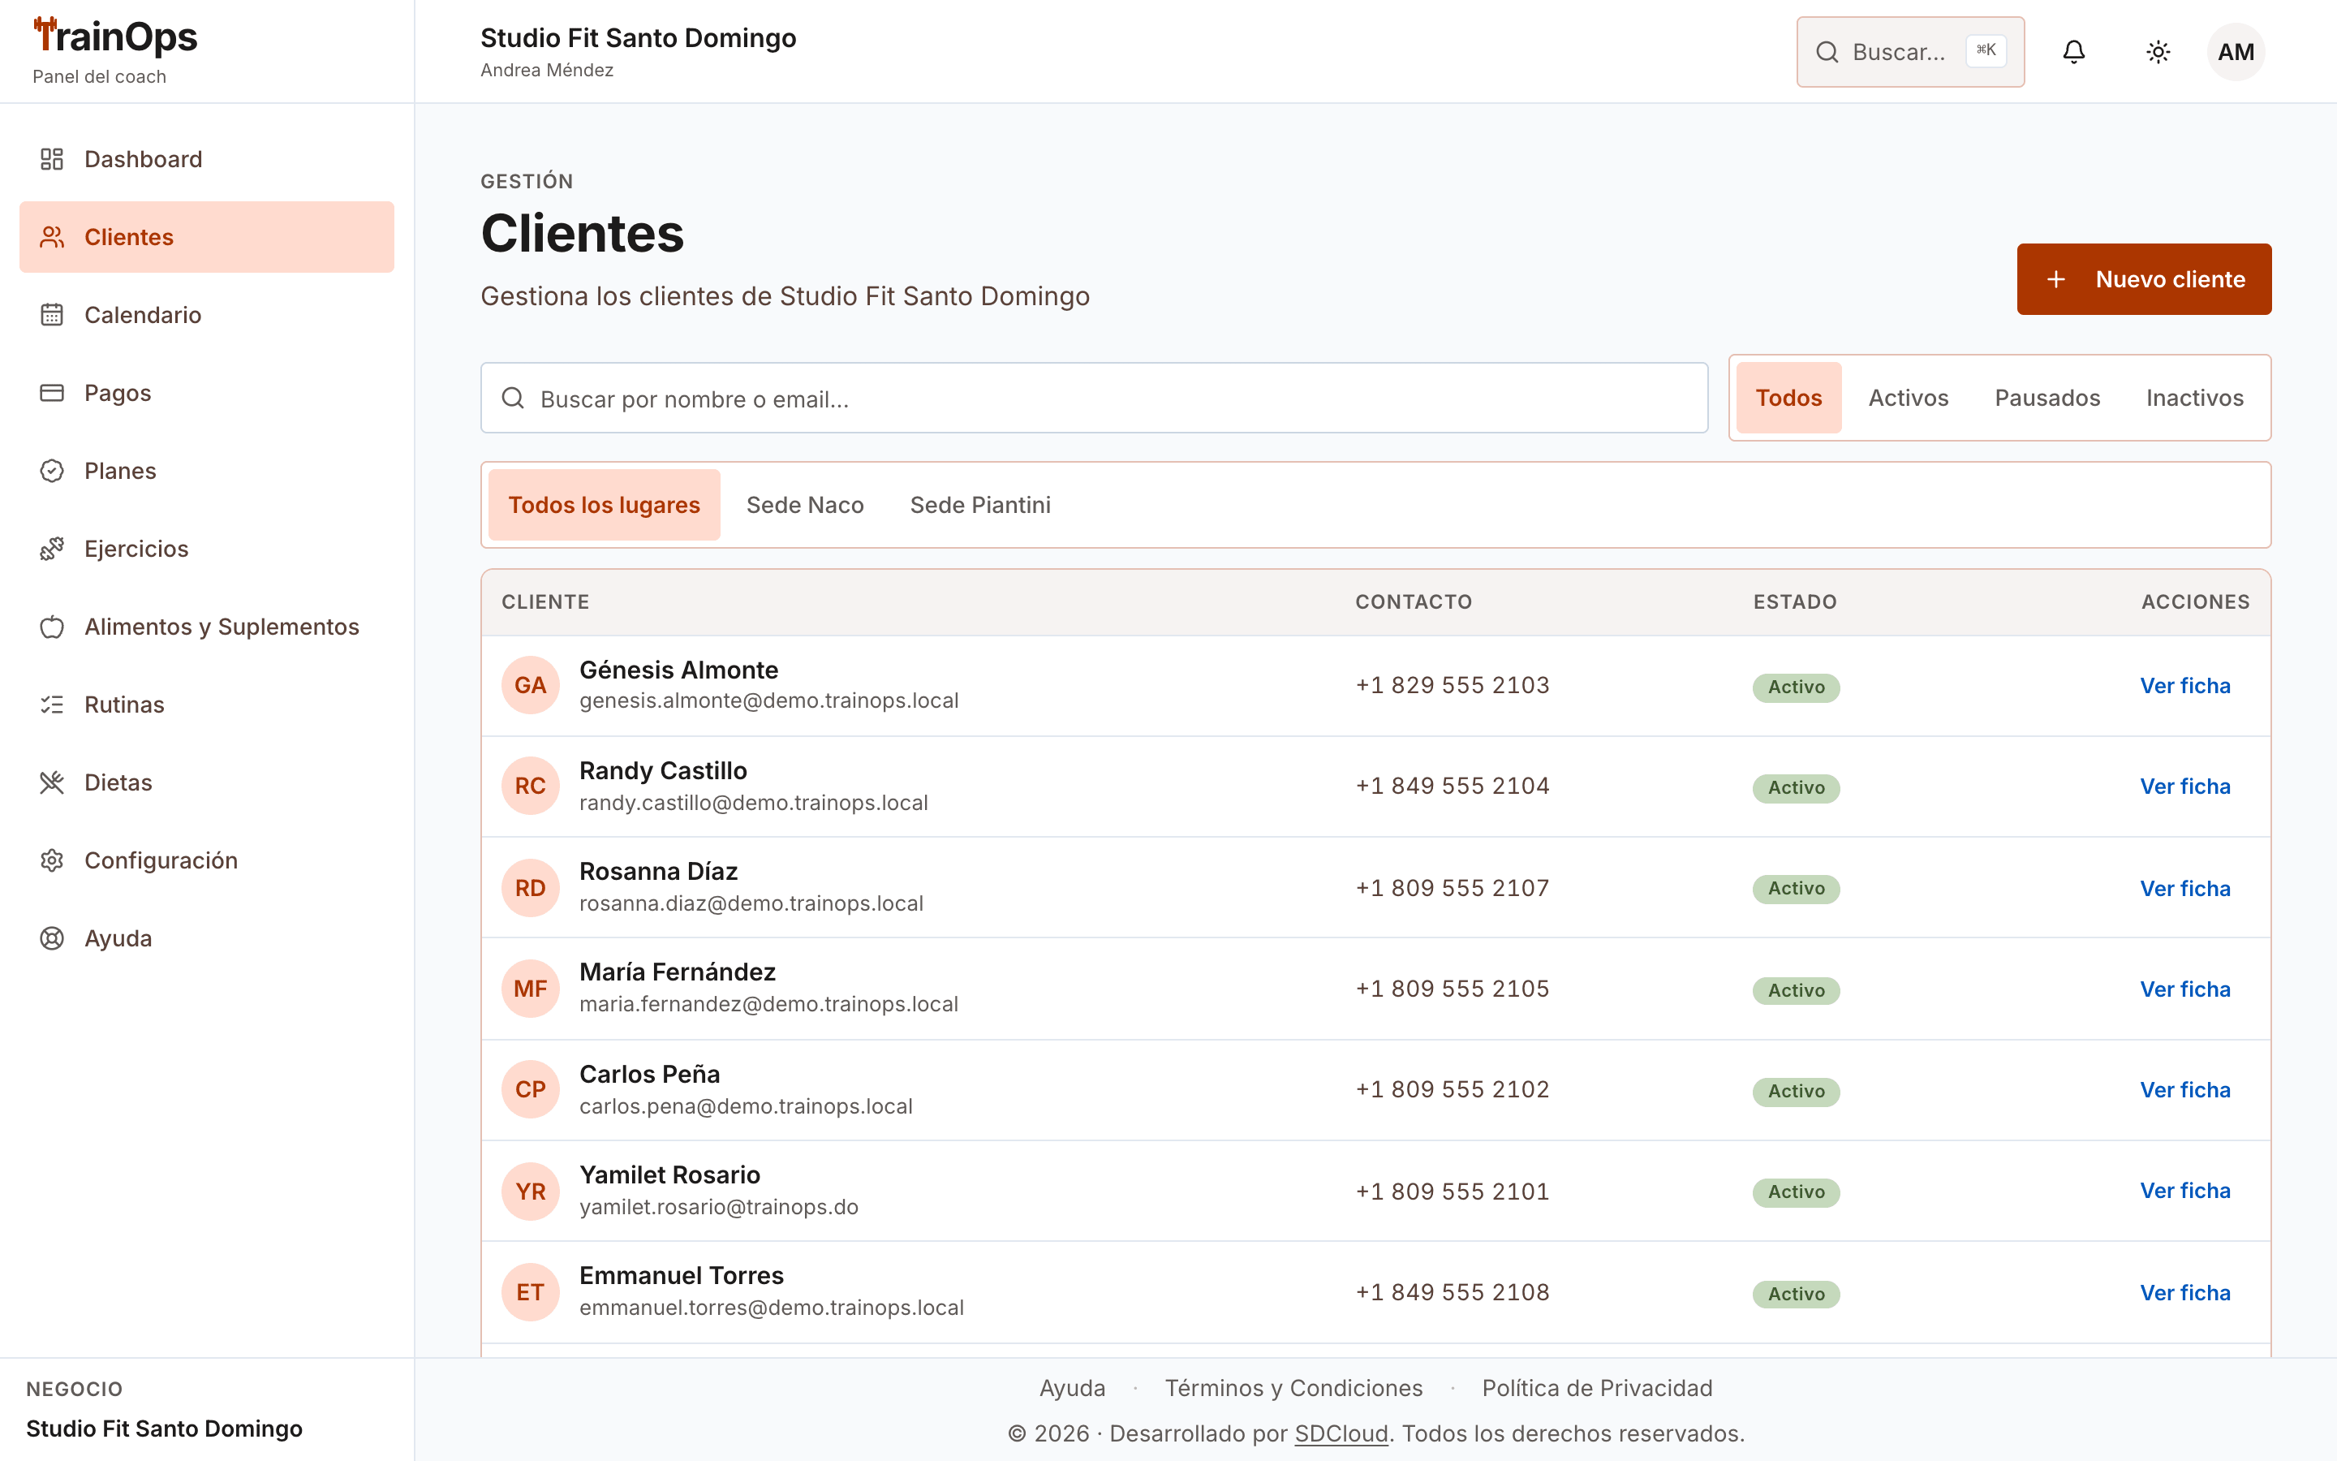2337x1461 pixels.
Task: Open Ver ficha for Rosanna Díaz
Action: tap(2185, 888)
